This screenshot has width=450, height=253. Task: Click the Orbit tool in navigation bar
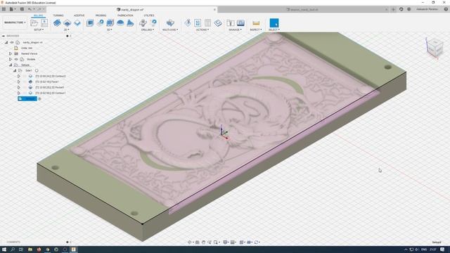pos(190,242)
